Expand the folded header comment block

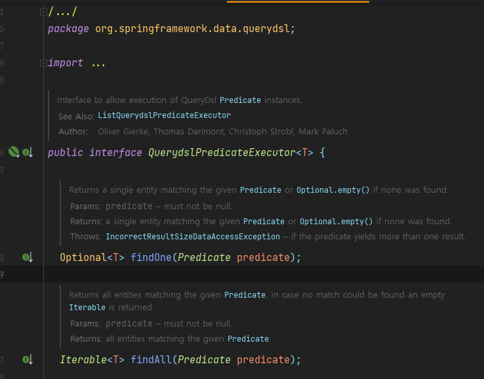tap(43, 12)
